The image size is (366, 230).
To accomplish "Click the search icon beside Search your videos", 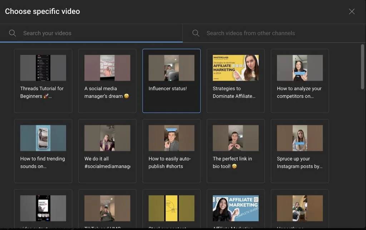I will click(13, 33).
